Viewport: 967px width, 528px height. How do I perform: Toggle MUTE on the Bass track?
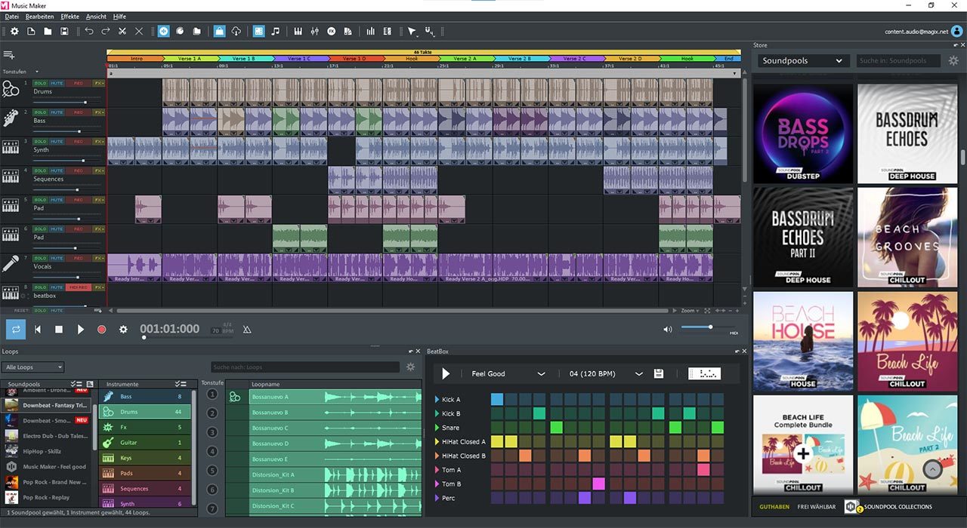point(57,112)
